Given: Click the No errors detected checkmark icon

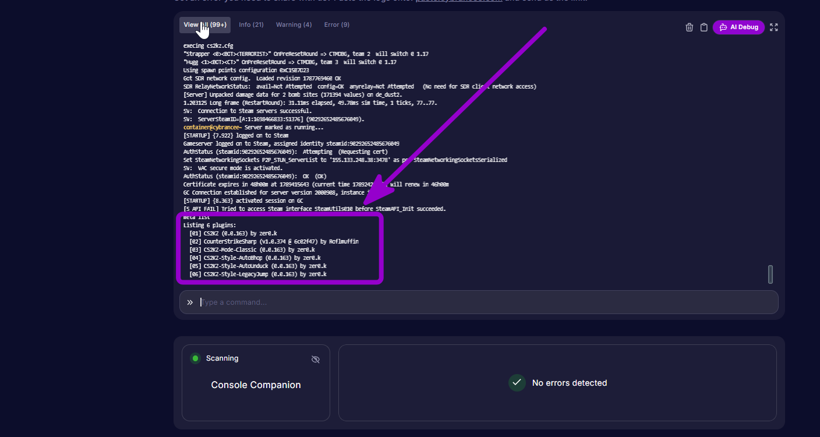Looking at the screenshot, I should 517,383.
